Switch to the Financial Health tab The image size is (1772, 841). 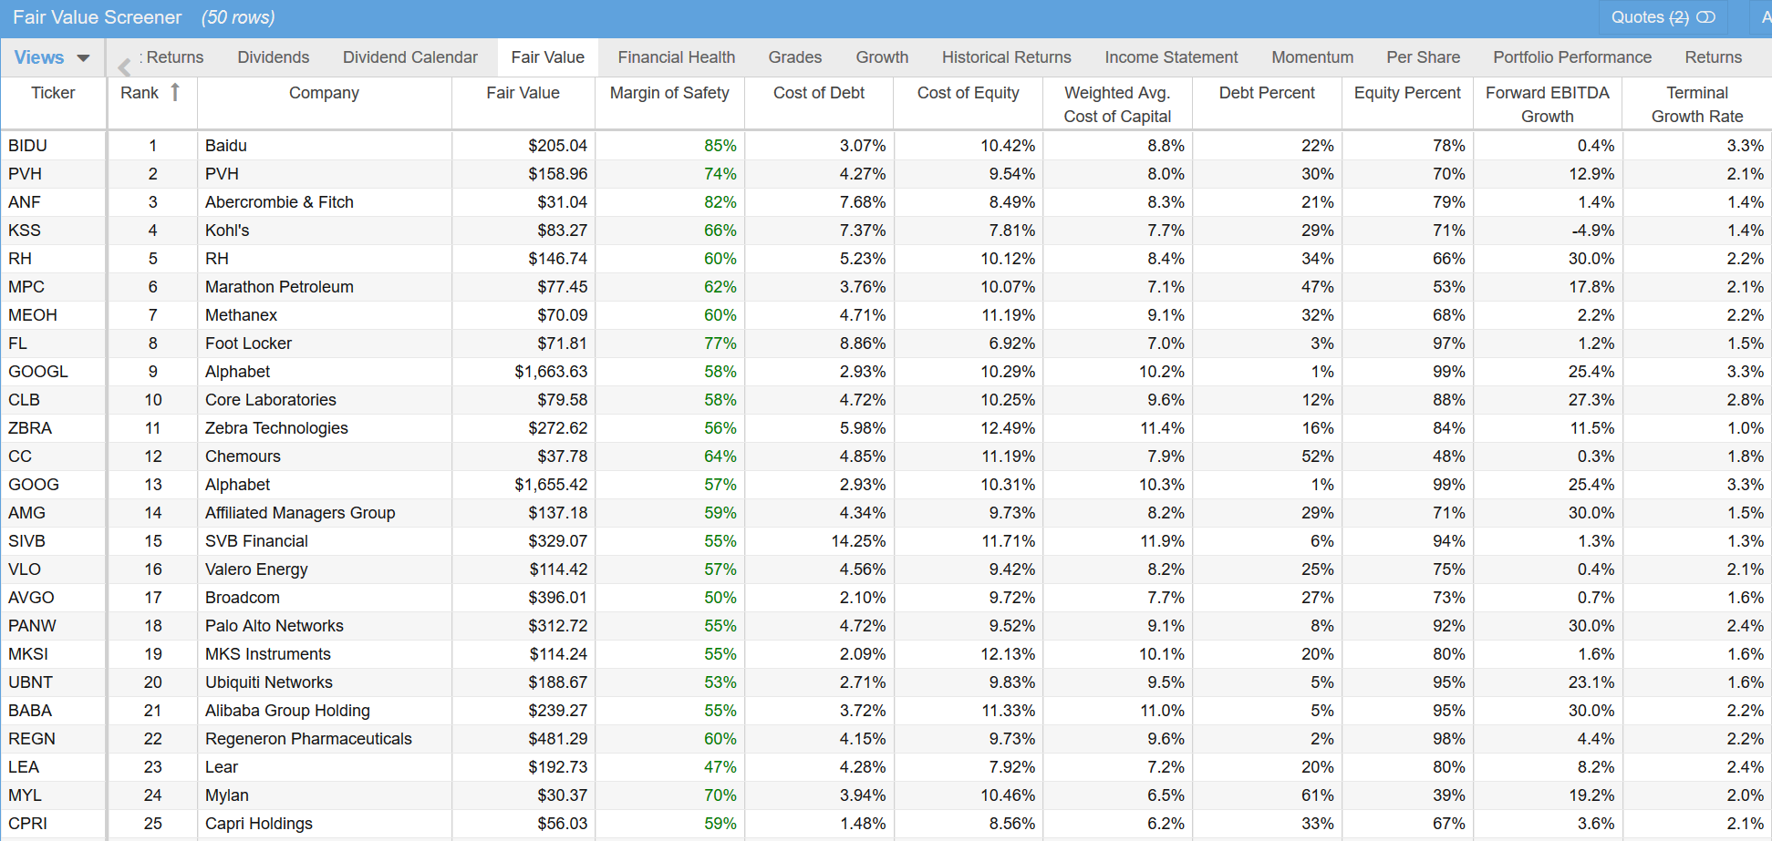coord(676,57)
